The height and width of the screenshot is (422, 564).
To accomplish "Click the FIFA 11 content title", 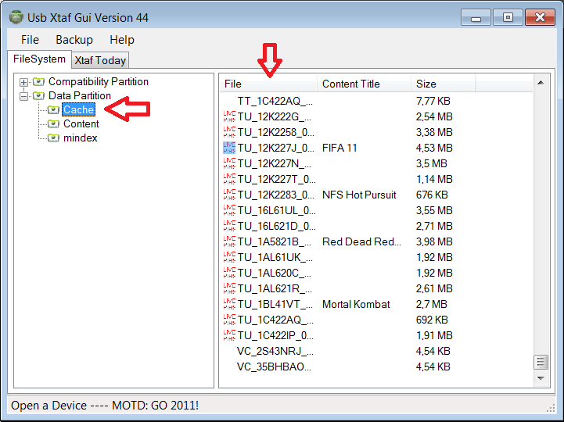I will pos(339,148).
